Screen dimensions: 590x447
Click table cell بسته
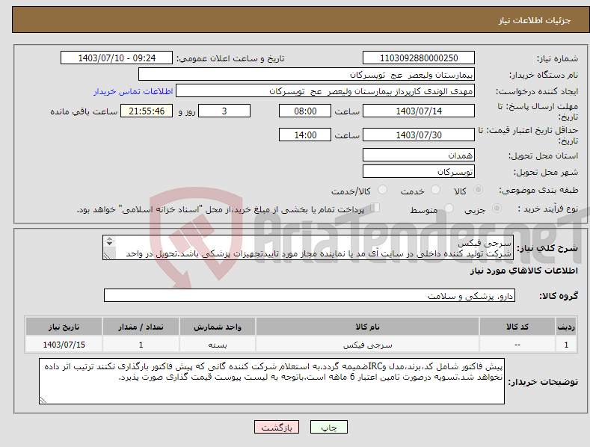(218, 345)
